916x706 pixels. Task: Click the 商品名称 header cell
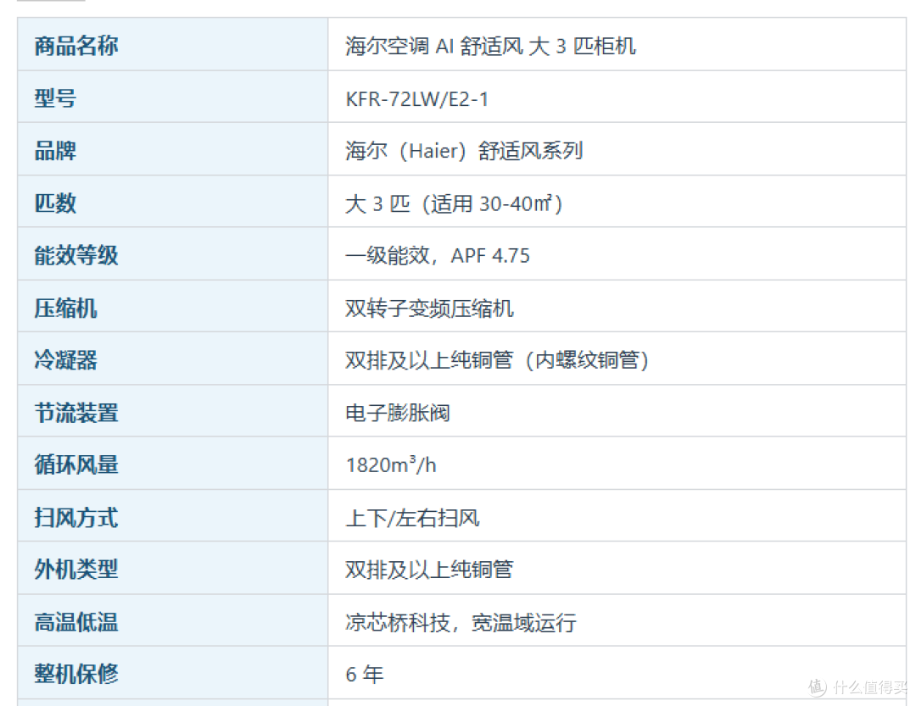[172, 44]
